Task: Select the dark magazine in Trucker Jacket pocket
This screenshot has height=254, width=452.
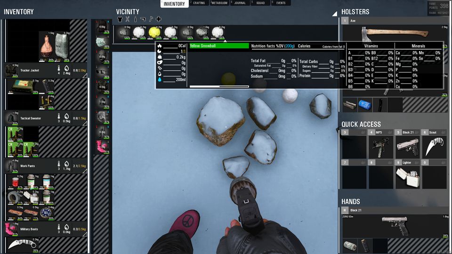Action: click(47, 87)
